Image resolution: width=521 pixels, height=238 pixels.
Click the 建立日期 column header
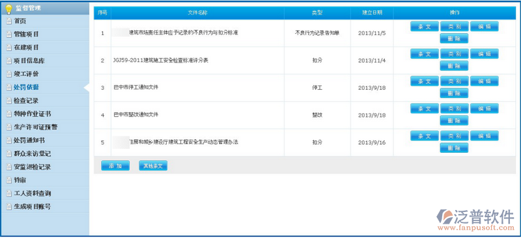click(372, 13)
